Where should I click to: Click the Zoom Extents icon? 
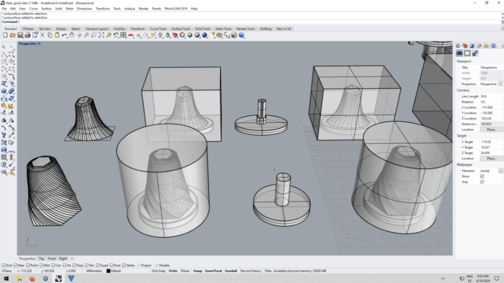coord(101,35)
